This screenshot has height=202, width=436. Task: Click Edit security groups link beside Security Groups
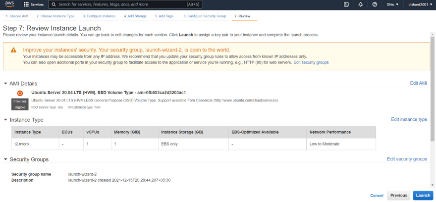(x=407, y=159)
